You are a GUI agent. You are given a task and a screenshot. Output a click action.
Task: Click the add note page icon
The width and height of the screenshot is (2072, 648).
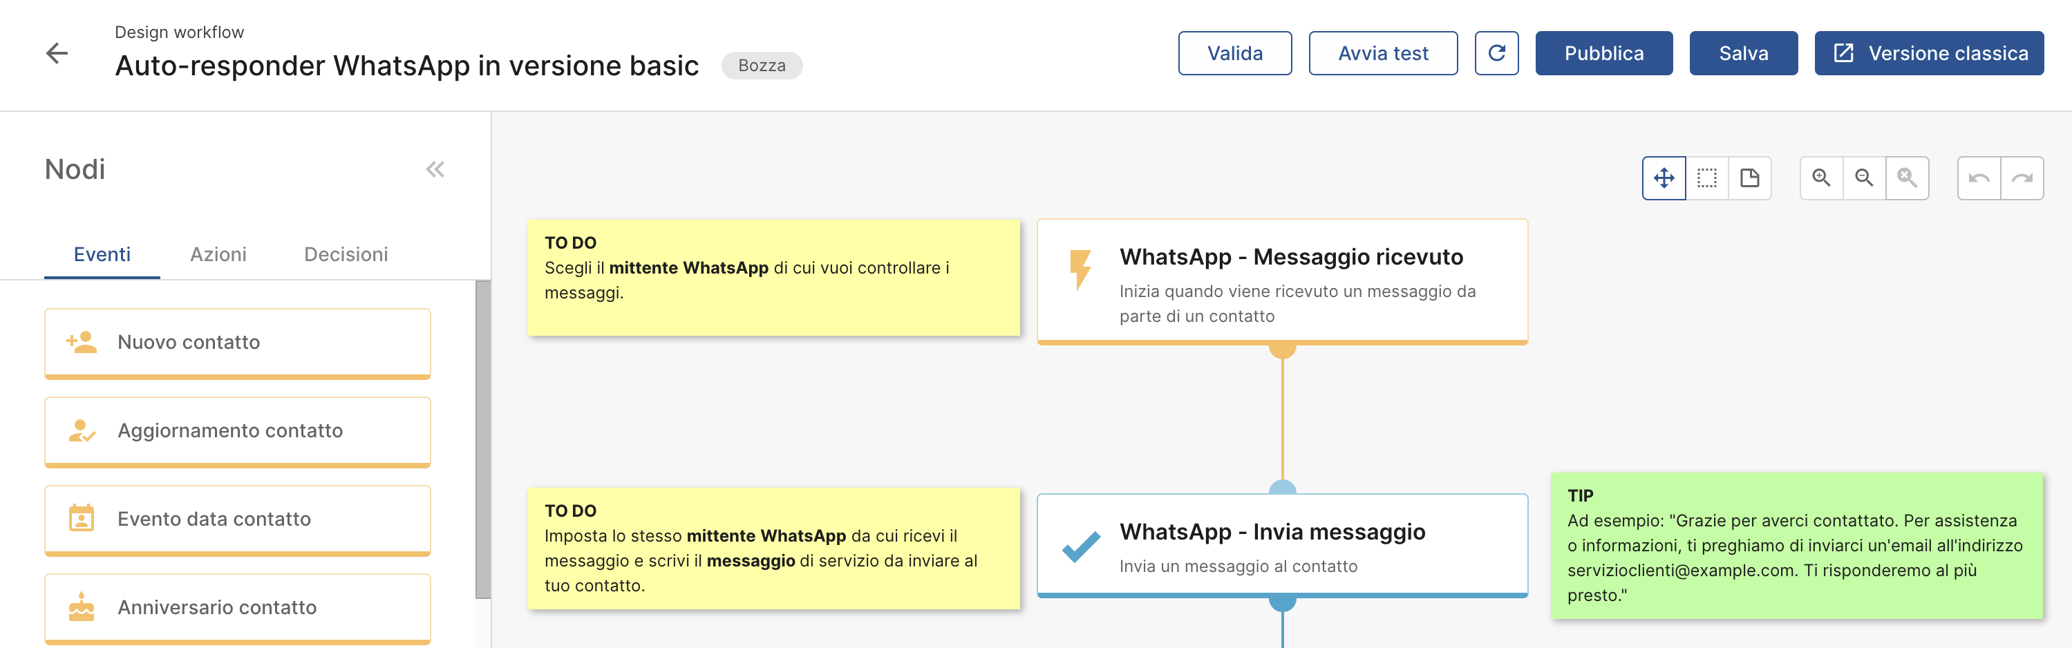(1749, 178)
